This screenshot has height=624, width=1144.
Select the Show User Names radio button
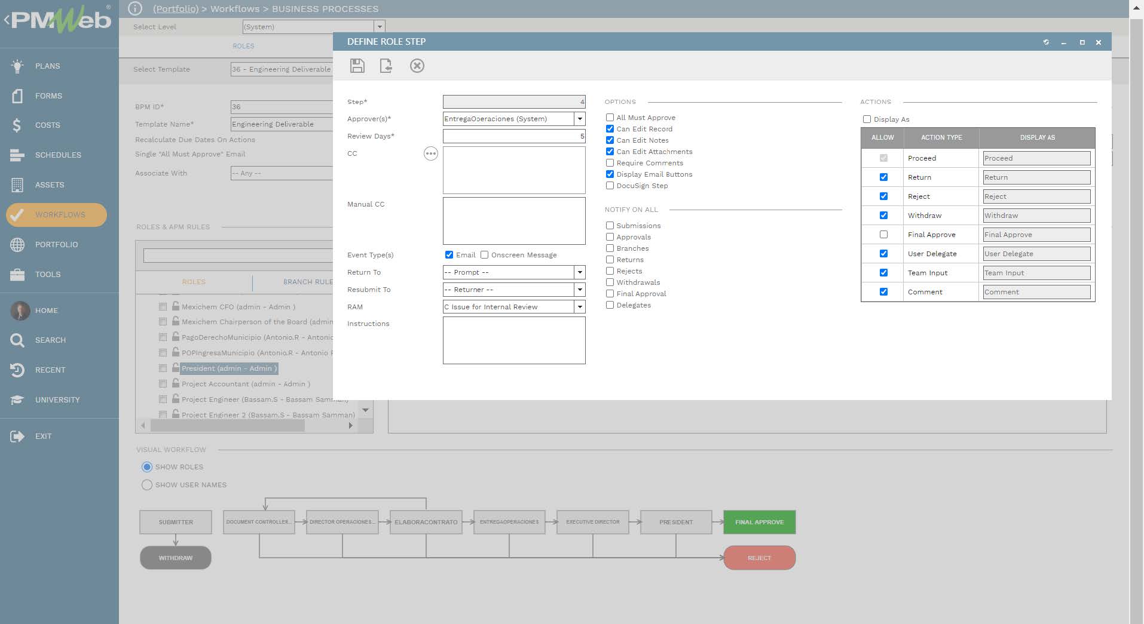(x=147, y=485)
